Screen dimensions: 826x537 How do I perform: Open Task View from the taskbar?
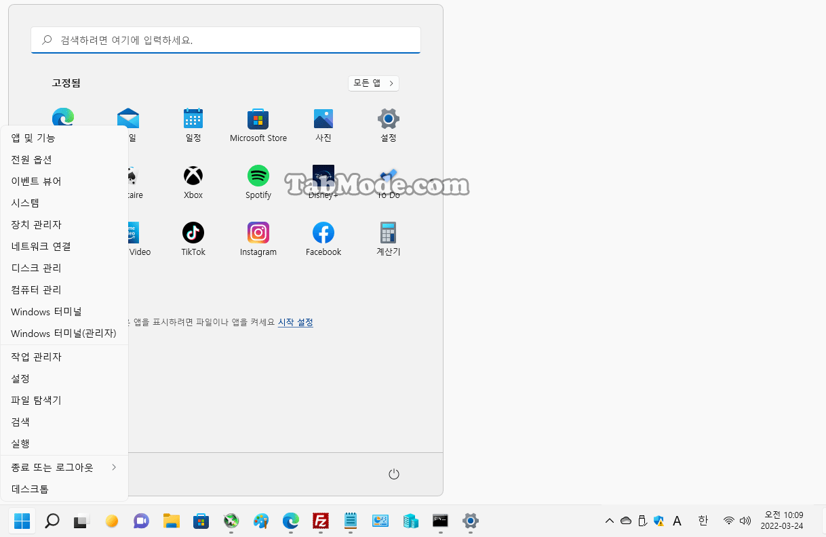[82, 521]
